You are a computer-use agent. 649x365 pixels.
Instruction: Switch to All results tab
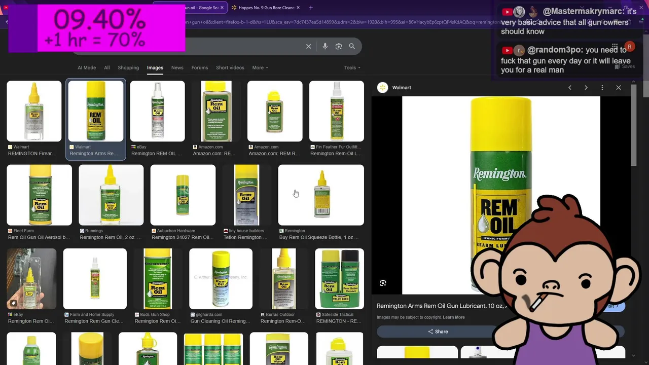(x=107, y=67)
